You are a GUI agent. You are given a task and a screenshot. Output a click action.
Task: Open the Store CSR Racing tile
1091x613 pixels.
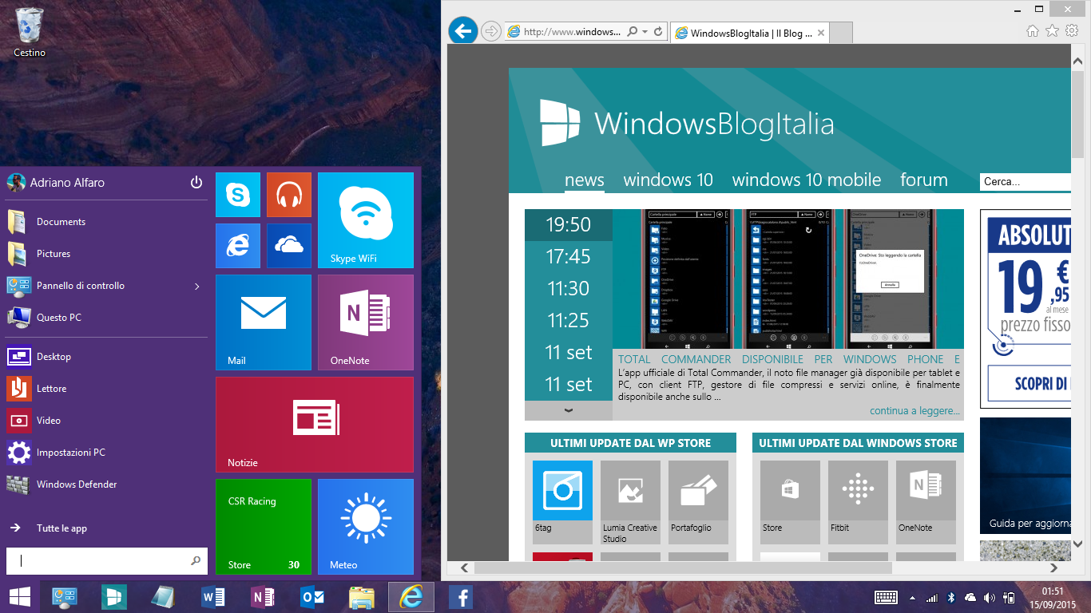[264, 527]
